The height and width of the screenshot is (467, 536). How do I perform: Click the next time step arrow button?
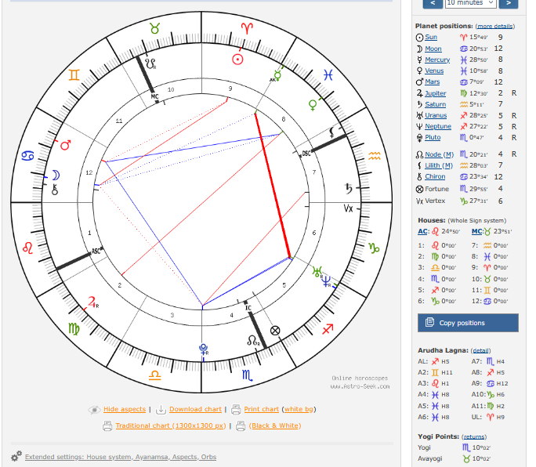pos(509,3)
